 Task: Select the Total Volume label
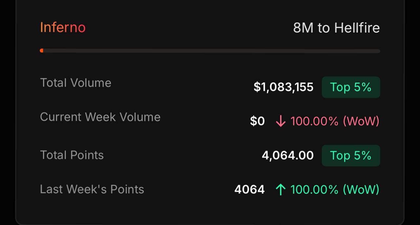click(x=75, y=83)
